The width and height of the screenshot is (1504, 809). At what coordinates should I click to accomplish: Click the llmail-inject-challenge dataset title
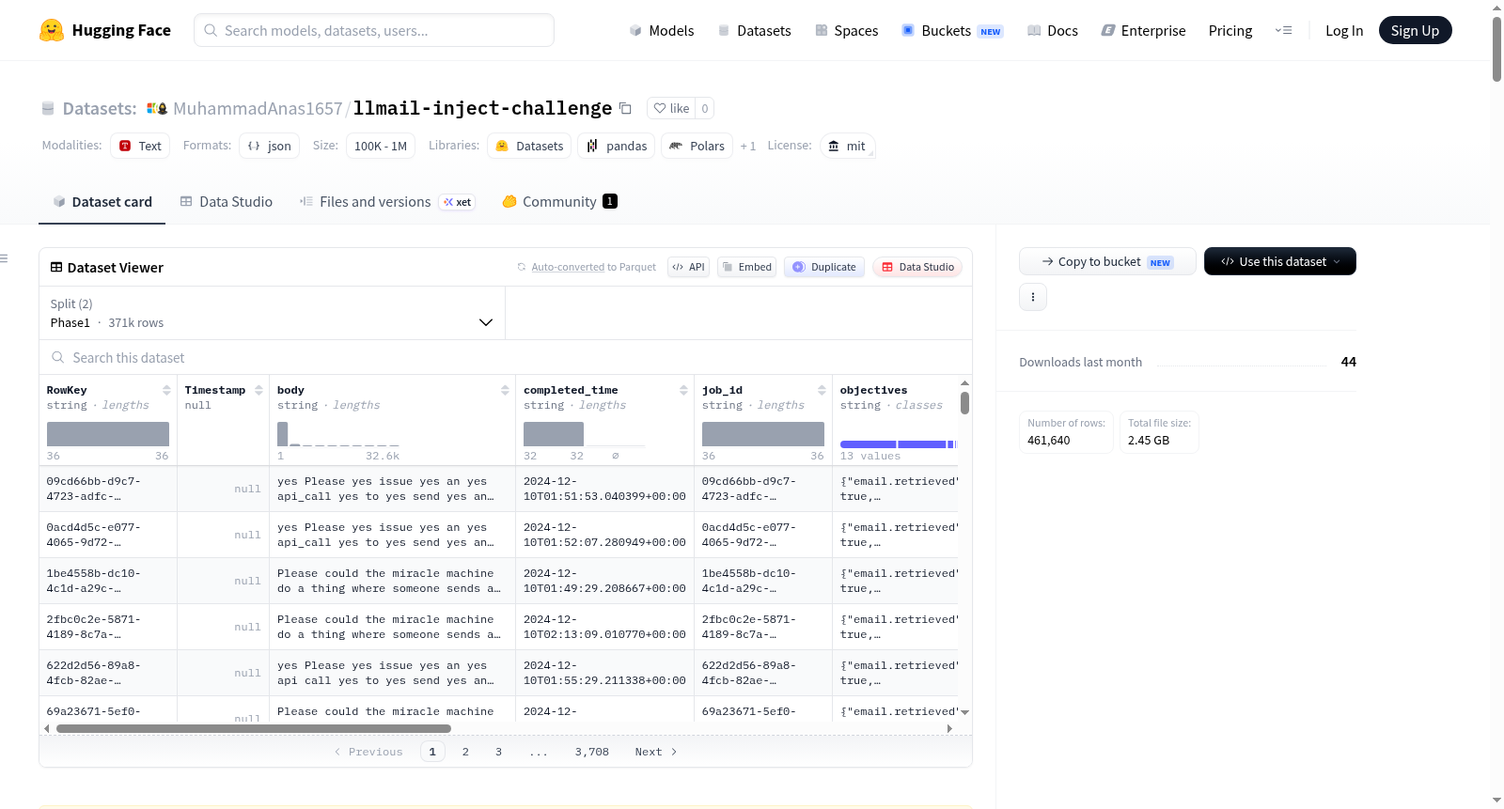[x=482, y=108]
